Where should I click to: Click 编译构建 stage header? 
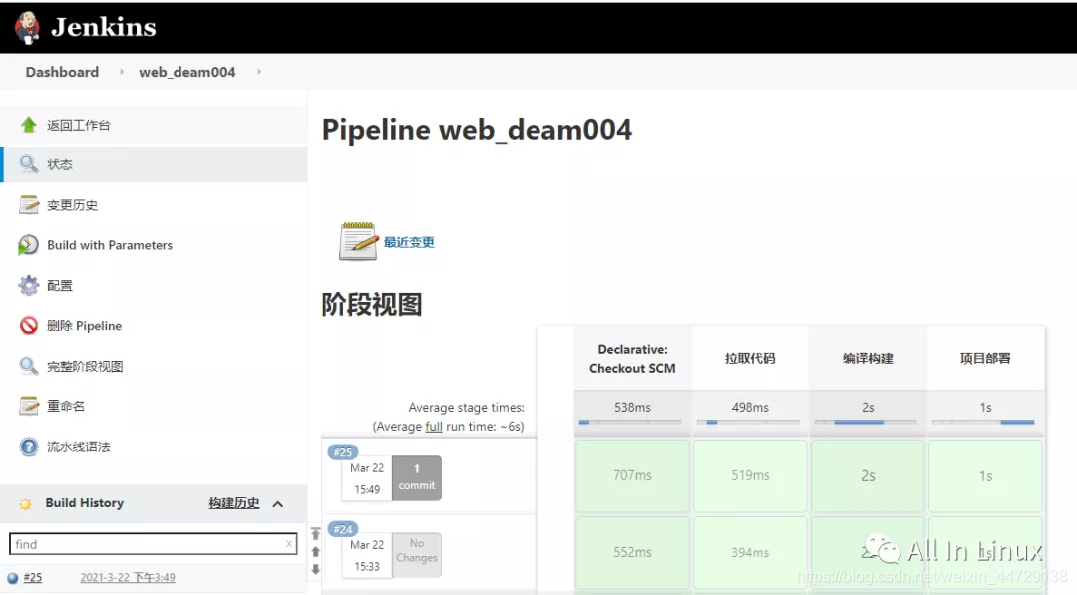868,358
